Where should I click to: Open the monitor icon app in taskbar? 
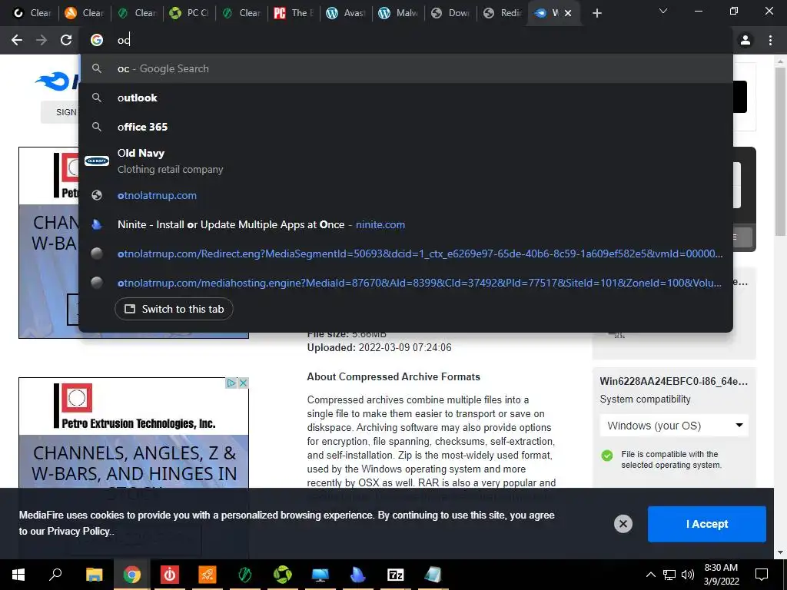pyautogui.click(x=320, y=575)
